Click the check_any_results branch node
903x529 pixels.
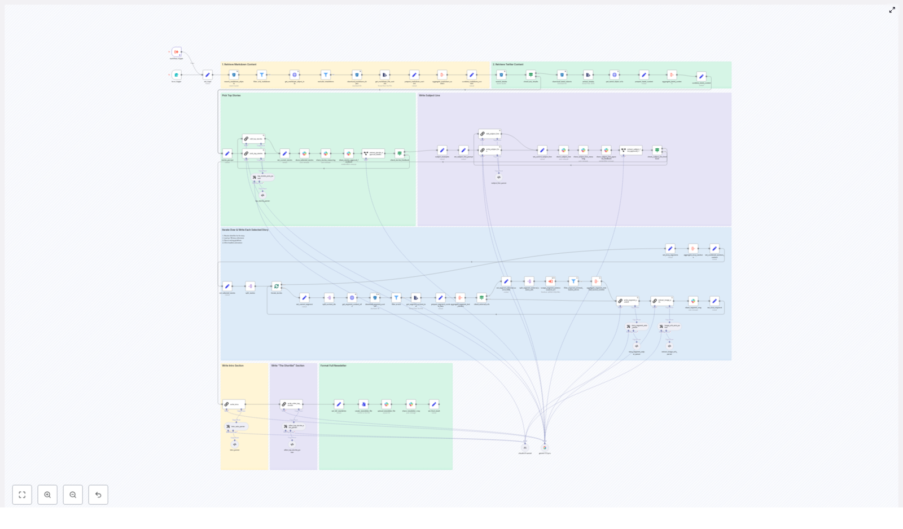click(x=531, y=74)
